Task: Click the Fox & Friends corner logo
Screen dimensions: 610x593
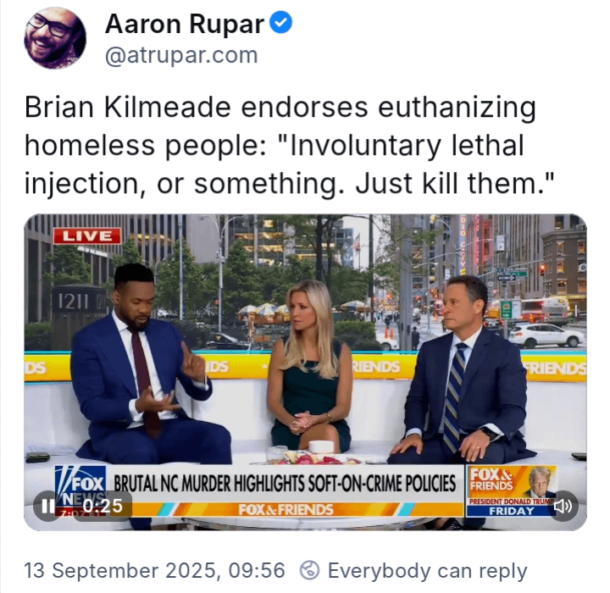Action: [492, 479]
